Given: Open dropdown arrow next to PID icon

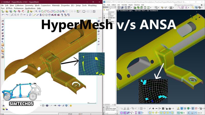Looking at the screenshot, I should tap(130, 108).
